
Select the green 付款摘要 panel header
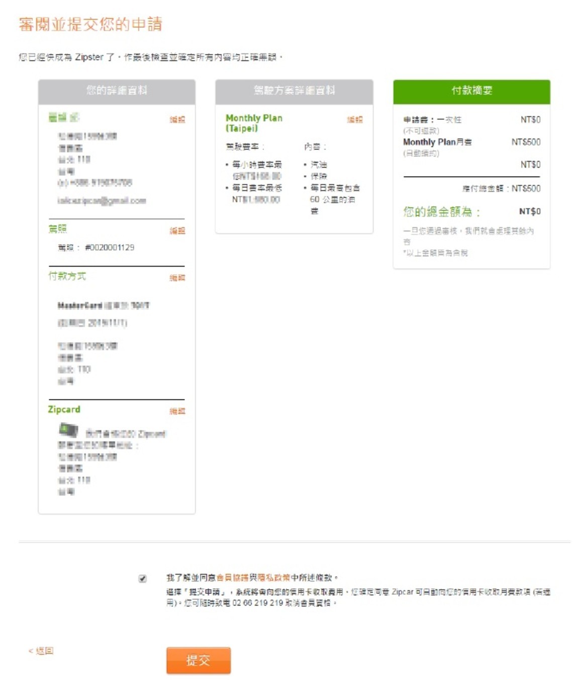coord(471,92)
